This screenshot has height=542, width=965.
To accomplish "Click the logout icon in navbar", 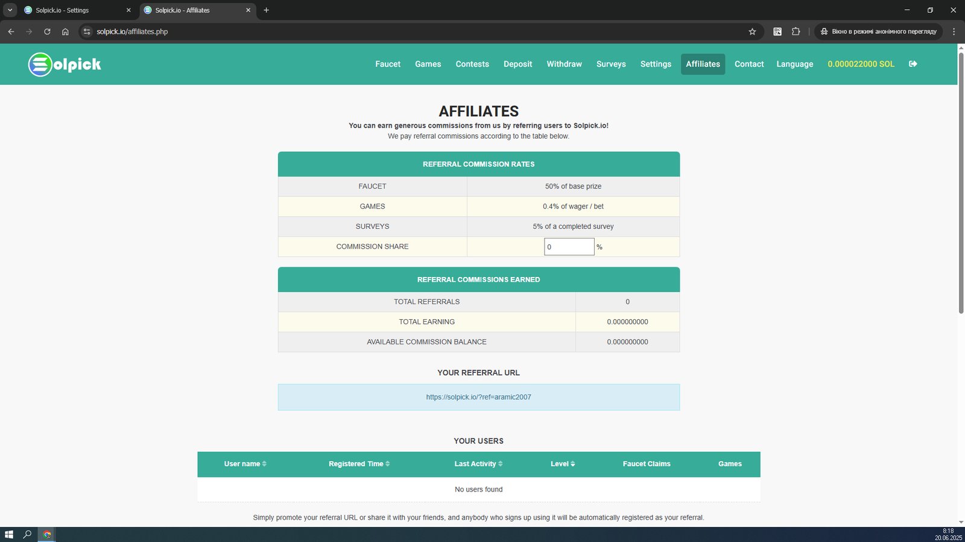I will [913, 64].
